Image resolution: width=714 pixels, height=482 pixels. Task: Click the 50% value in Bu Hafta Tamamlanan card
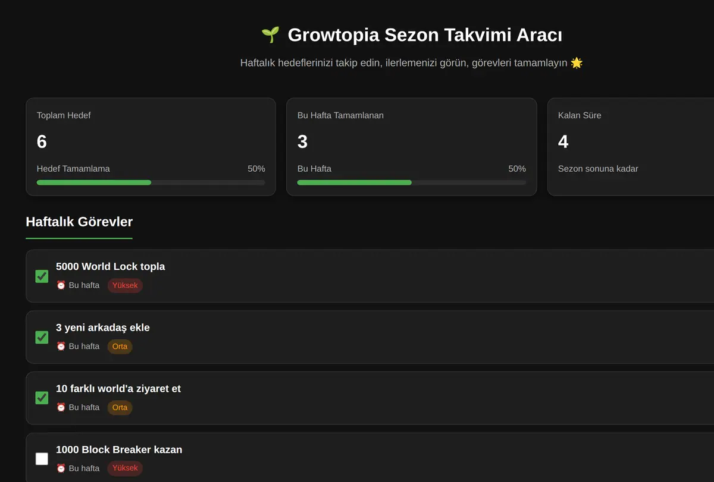coord(517,169)
